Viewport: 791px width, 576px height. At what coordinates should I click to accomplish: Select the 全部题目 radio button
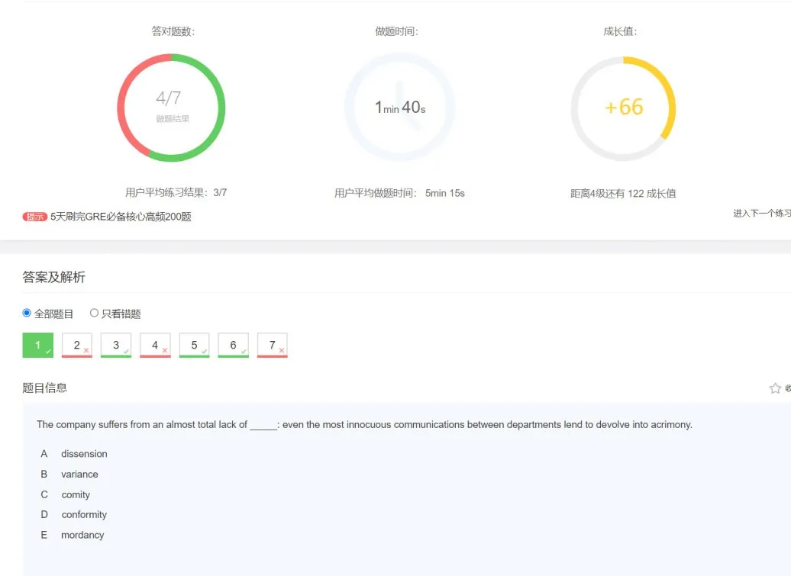pyautogui.click(x=27, y=313)
